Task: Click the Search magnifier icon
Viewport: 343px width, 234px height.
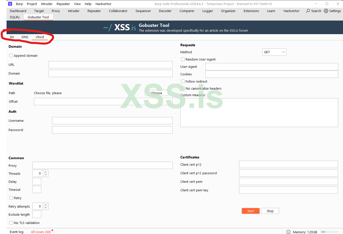Action: (308, 11)
